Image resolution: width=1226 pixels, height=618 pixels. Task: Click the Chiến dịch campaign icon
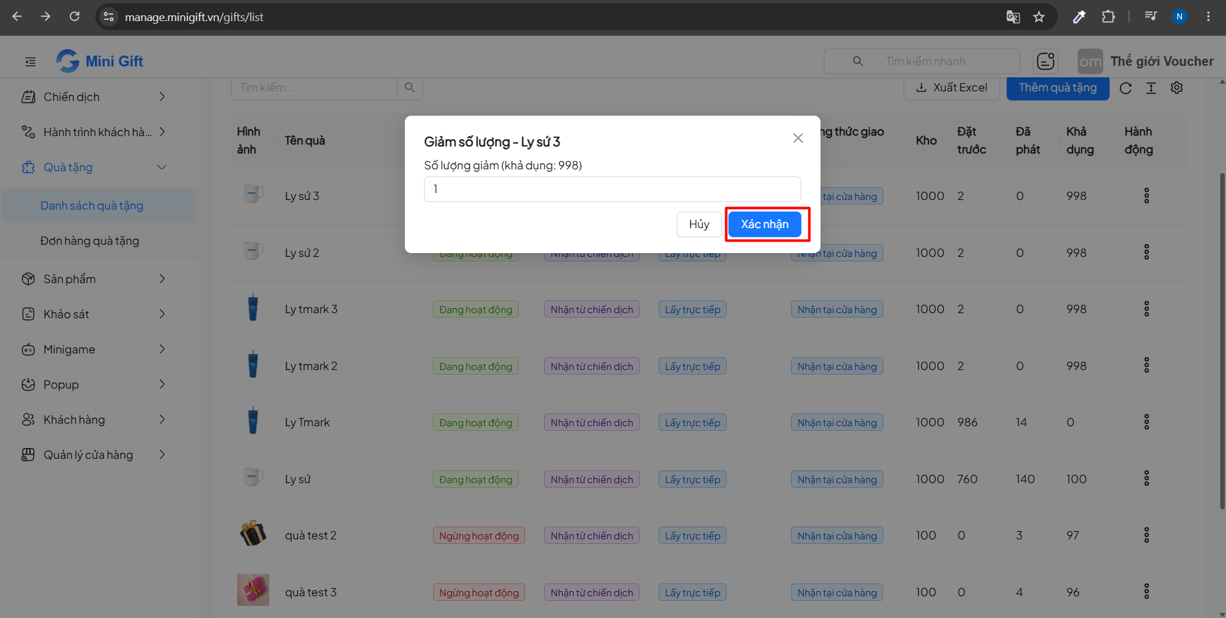[28, 97]
